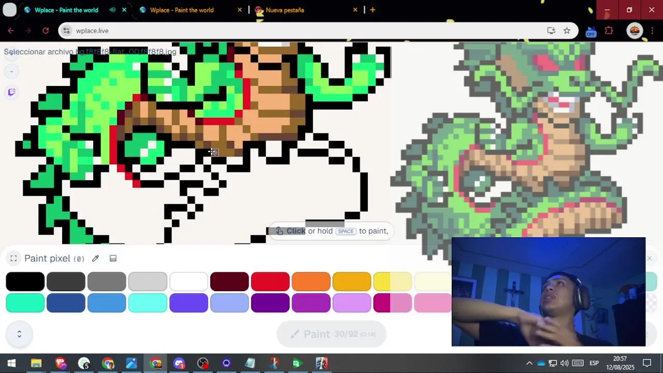Select the light gray color swatch
This screenshot has height=373, width=663.
pyautogui.click(x=148, y=282)
